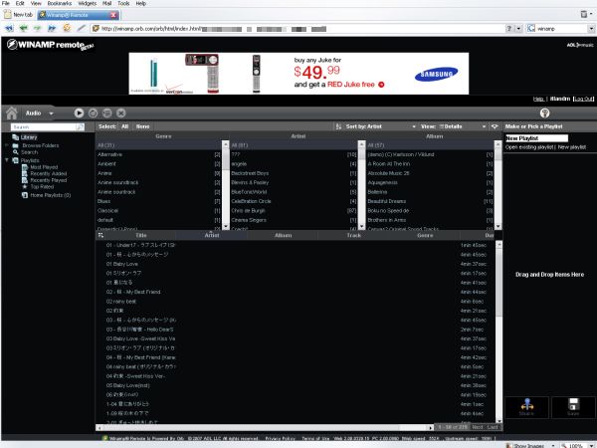
Task: Click the round X cancel toolbar icon
Action: click(x=121, y=113)
